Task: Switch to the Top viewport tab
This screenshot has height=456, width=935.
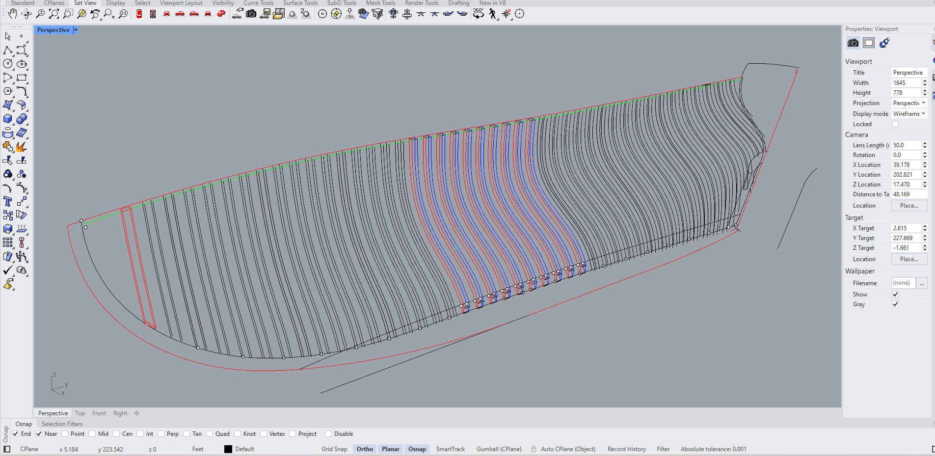Action: (x=80, y=413)
